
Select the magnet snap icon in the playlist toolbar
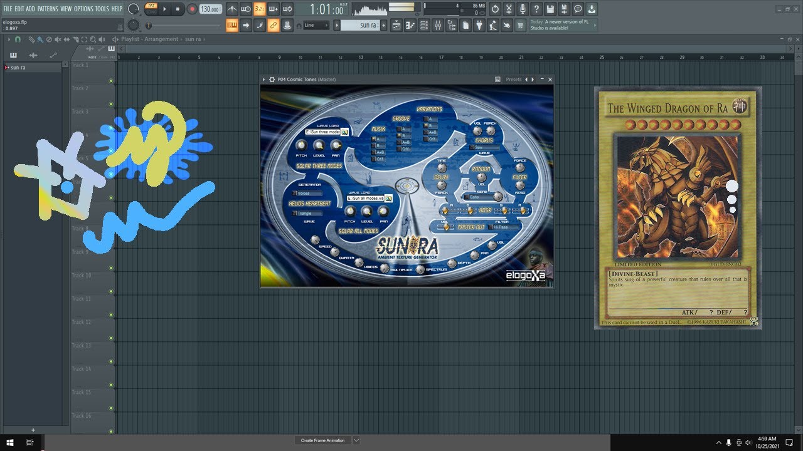click(x=18, y=39)
